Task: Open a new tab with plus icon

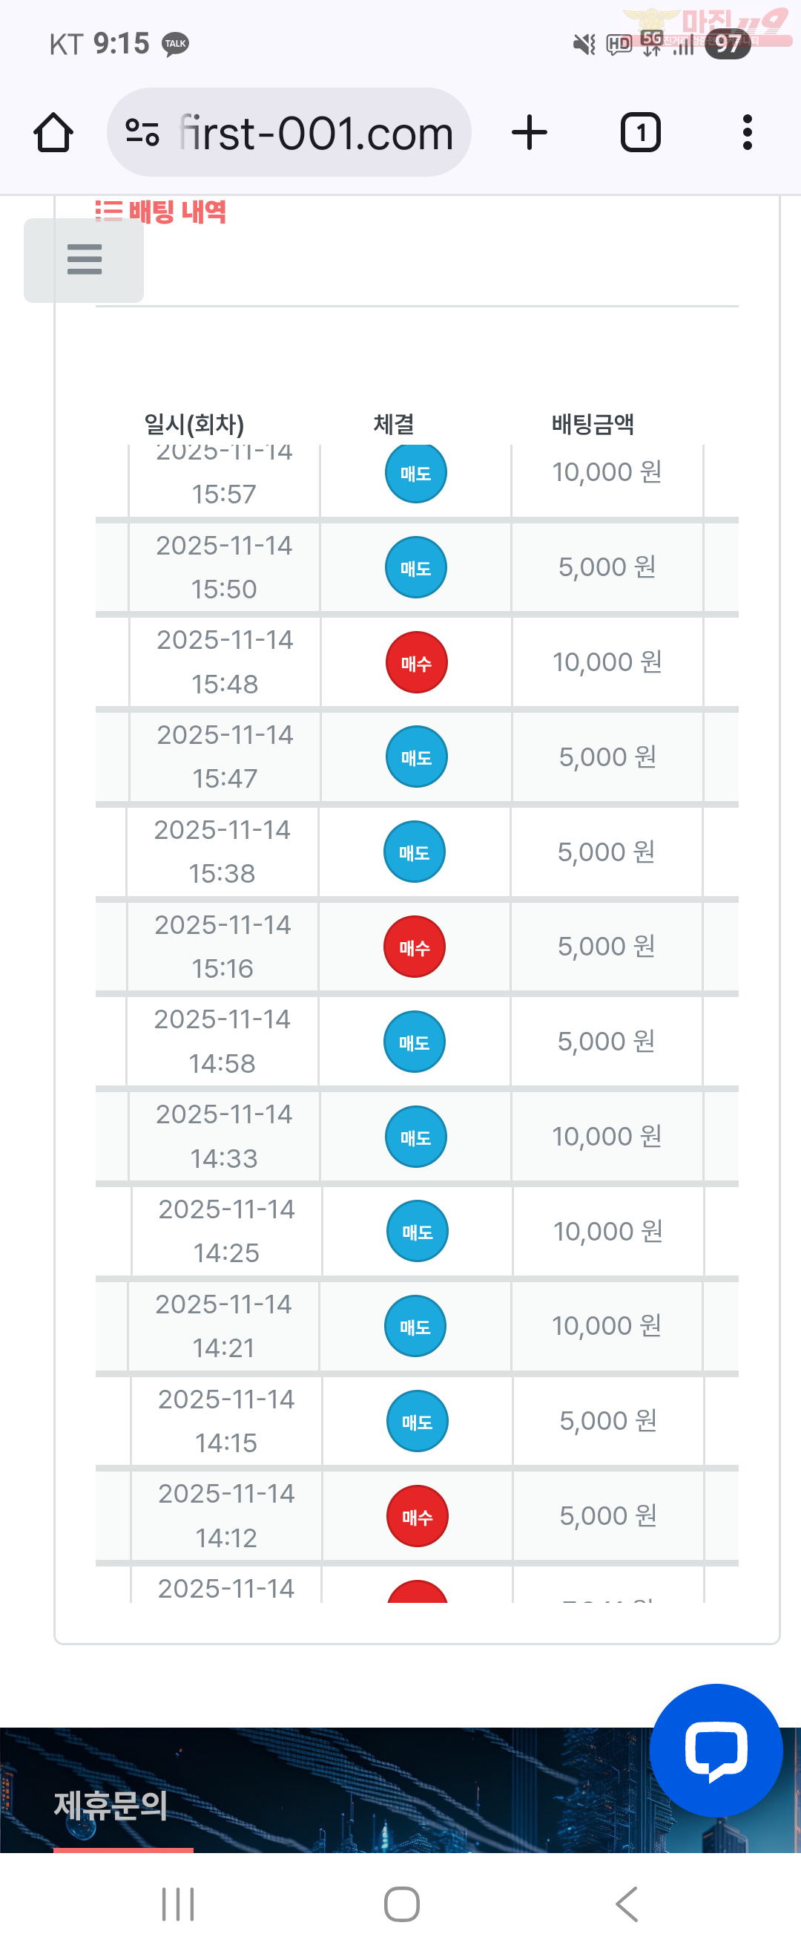Action: pyautogui.click(x=529, y=133)
